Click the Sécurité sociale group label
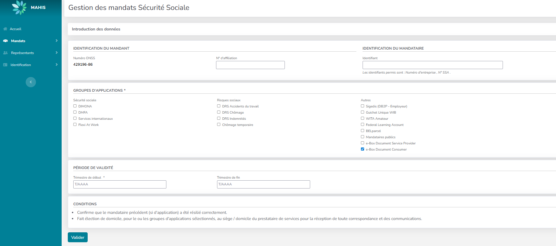This screenshot has height=246, width=556. pyautogui.click(x=85, y=100)
